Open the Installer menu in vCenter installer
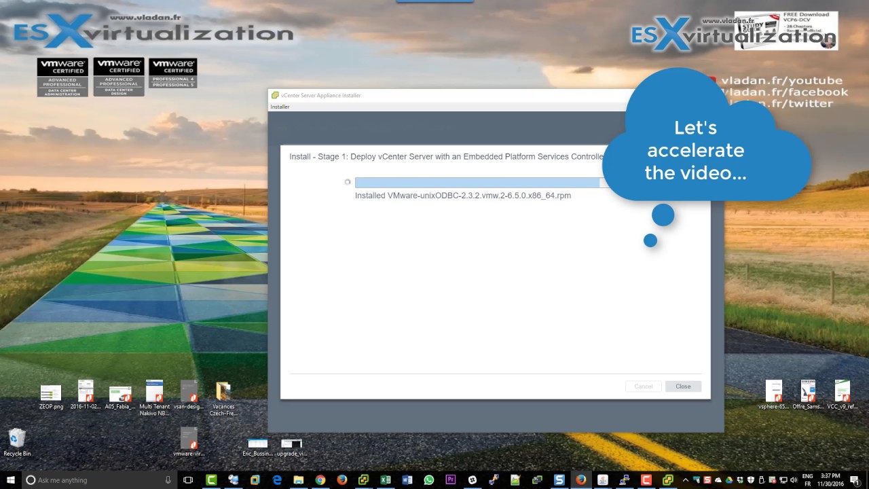Viewport: 869px width, 489px height. click(x=280, y=107)
